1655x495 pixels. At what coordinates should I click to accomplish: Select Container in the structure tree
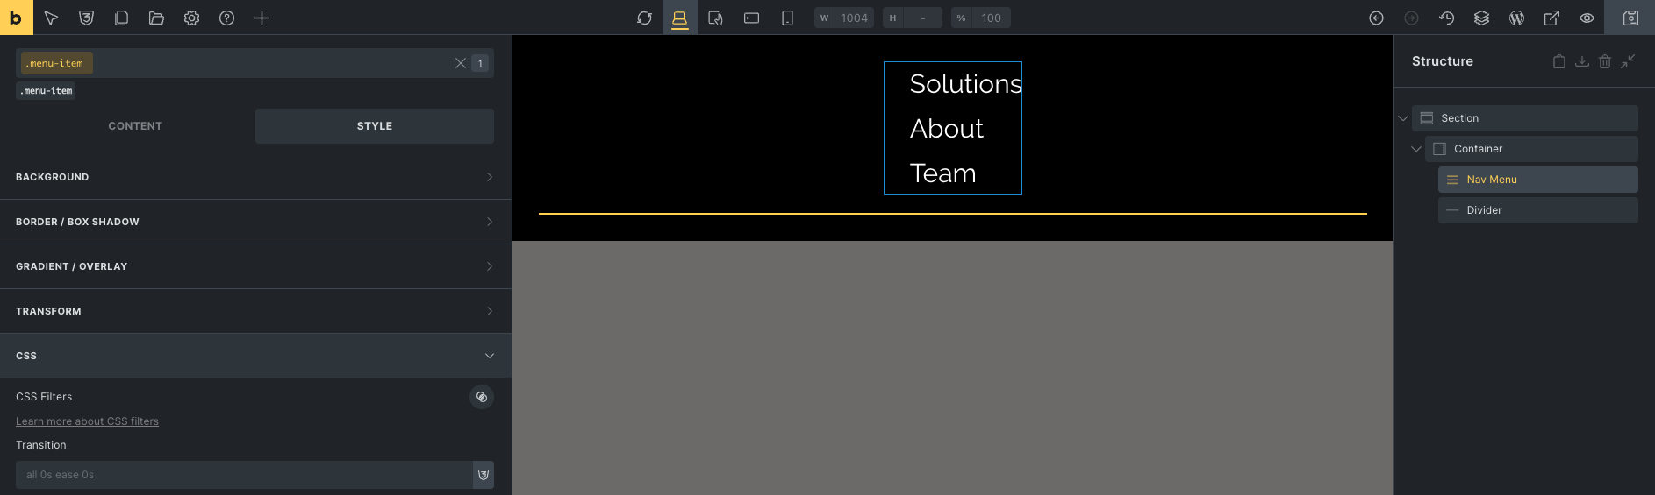point(1531,149)
